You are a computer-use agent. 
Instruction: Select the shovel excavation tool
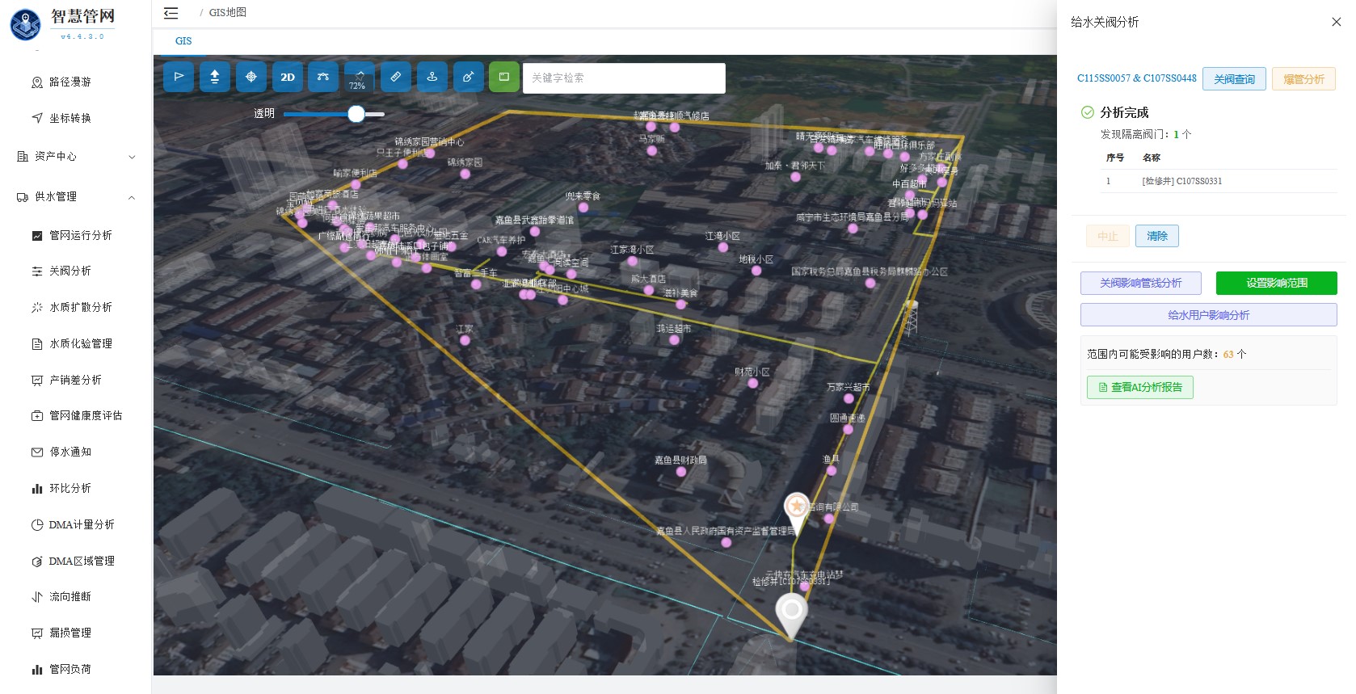tap(468, 77)
